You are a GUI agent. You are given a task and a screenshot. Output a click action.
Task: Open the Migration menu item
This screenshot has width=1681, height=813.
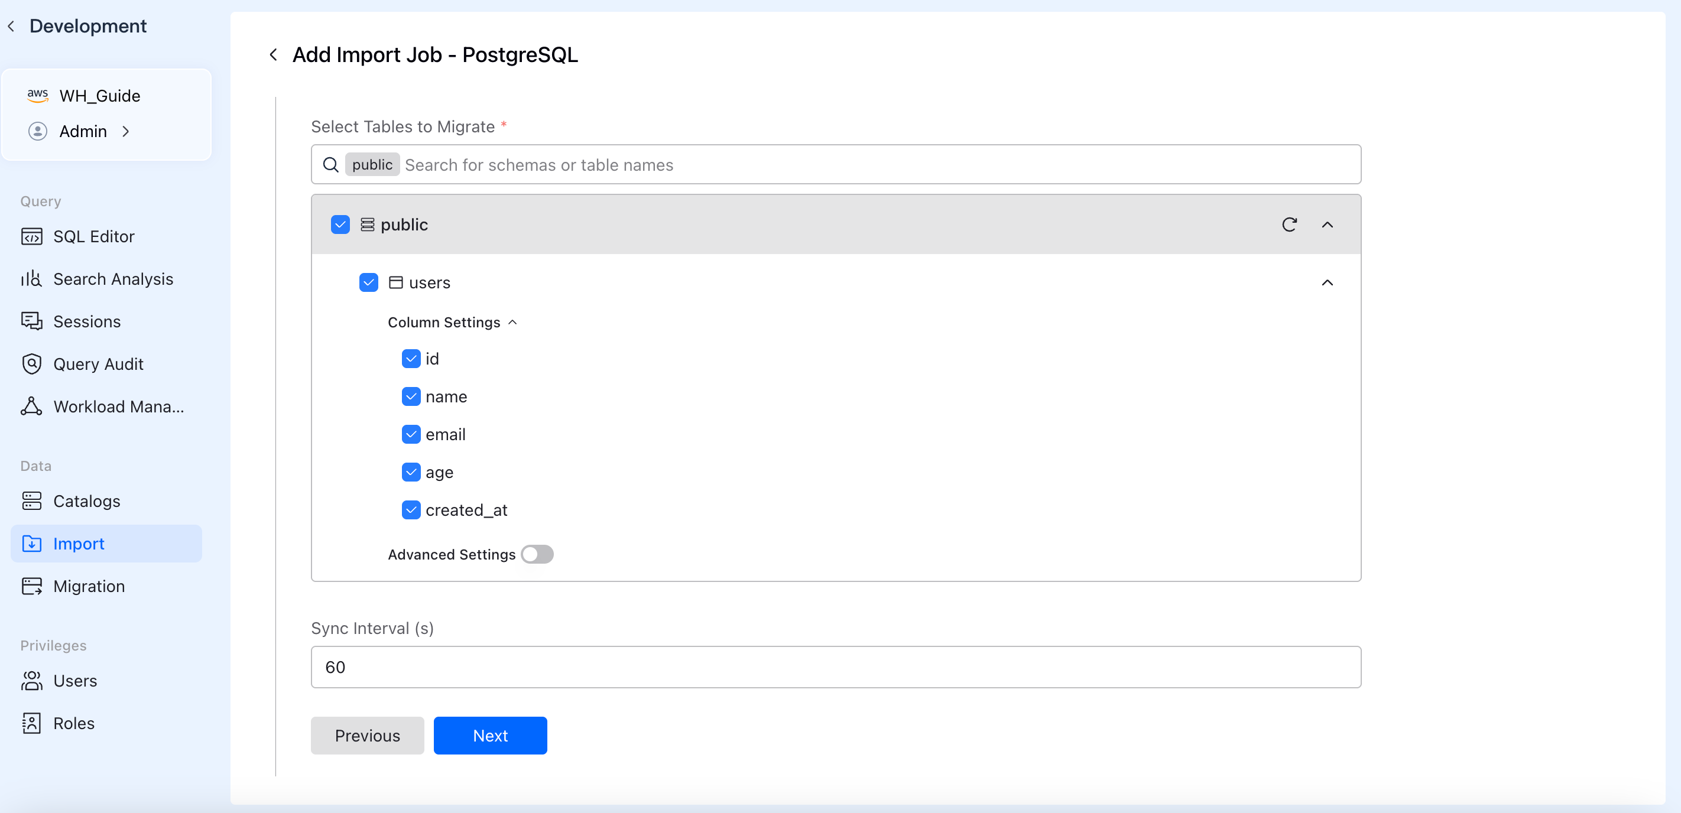89,586
